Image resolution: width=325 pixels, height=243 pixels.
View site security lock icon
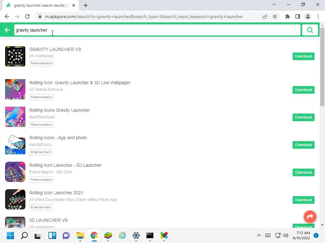click(40, 16)
